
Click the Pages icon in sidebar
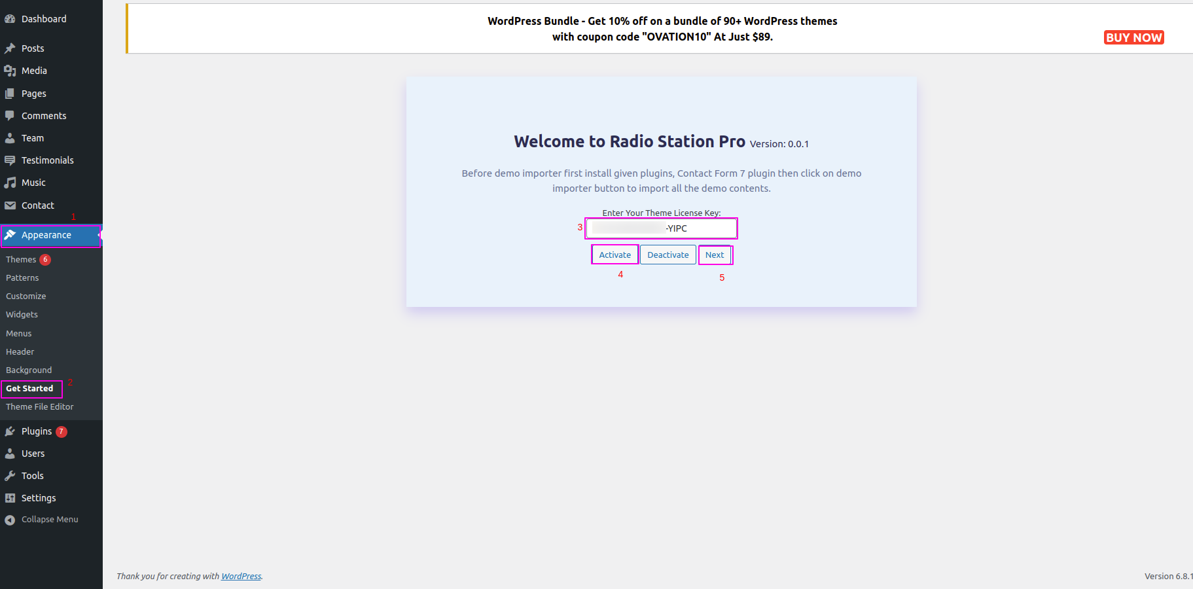10,94
